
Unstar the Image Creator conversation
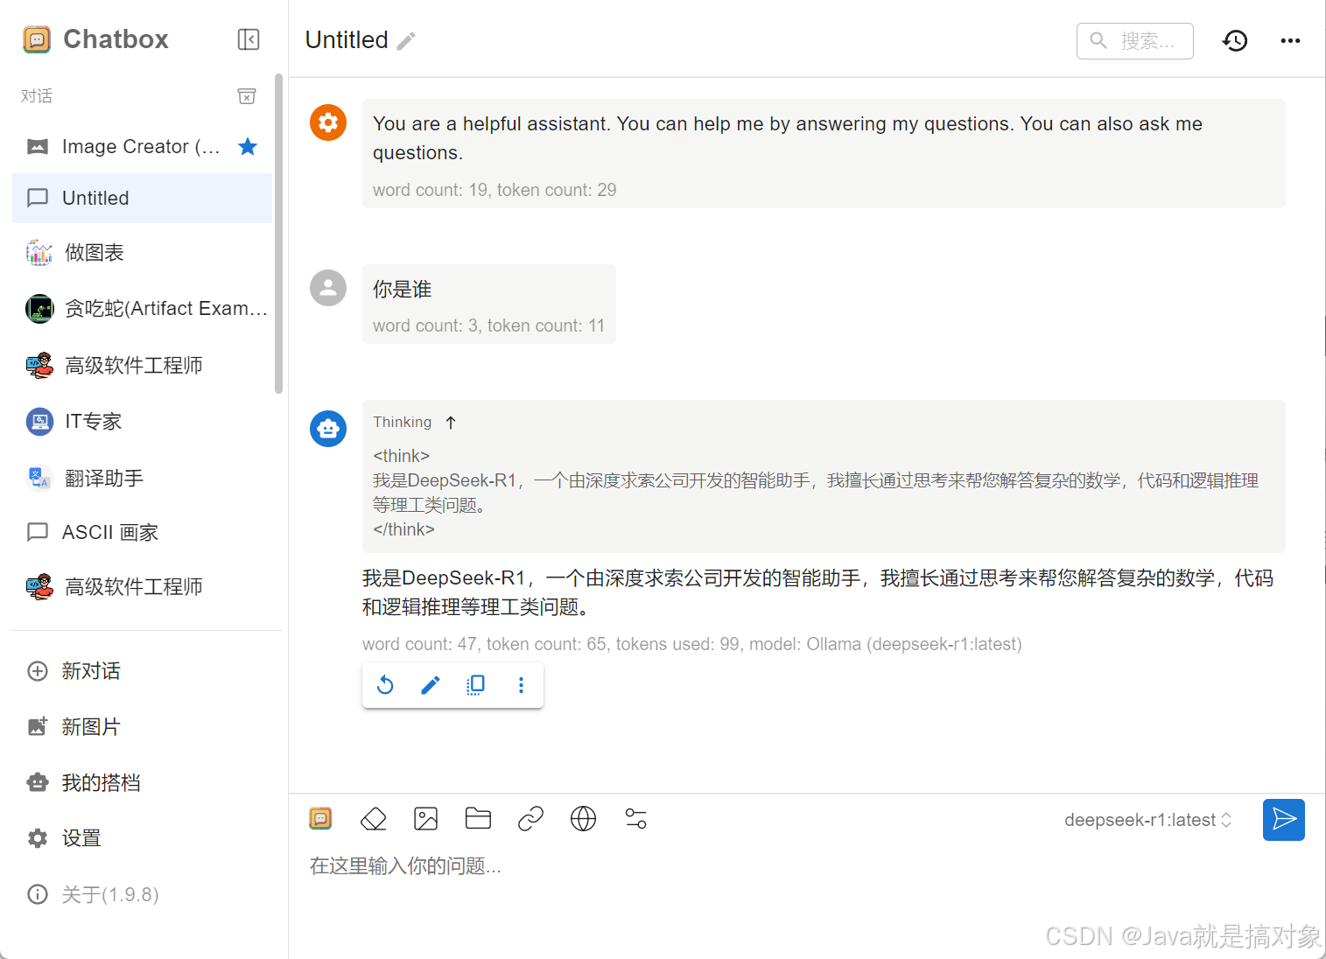pos(248,146)
